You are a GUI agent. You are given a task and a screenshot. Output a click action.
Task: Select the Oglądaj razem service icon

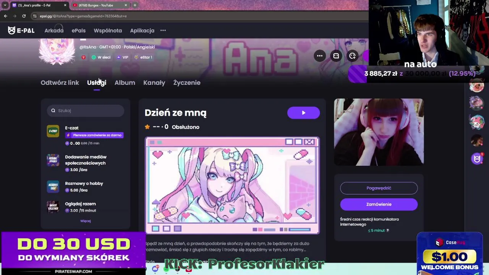point(53,207)
